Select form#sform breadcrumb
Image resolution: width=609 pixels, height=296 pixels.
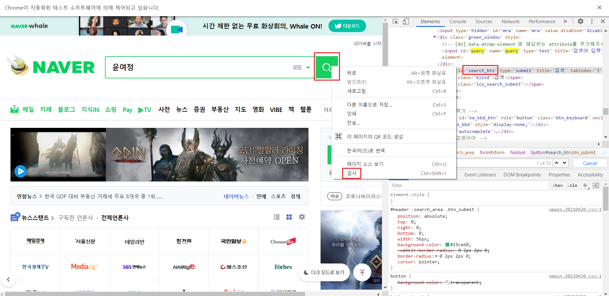[x=492, y=153]
